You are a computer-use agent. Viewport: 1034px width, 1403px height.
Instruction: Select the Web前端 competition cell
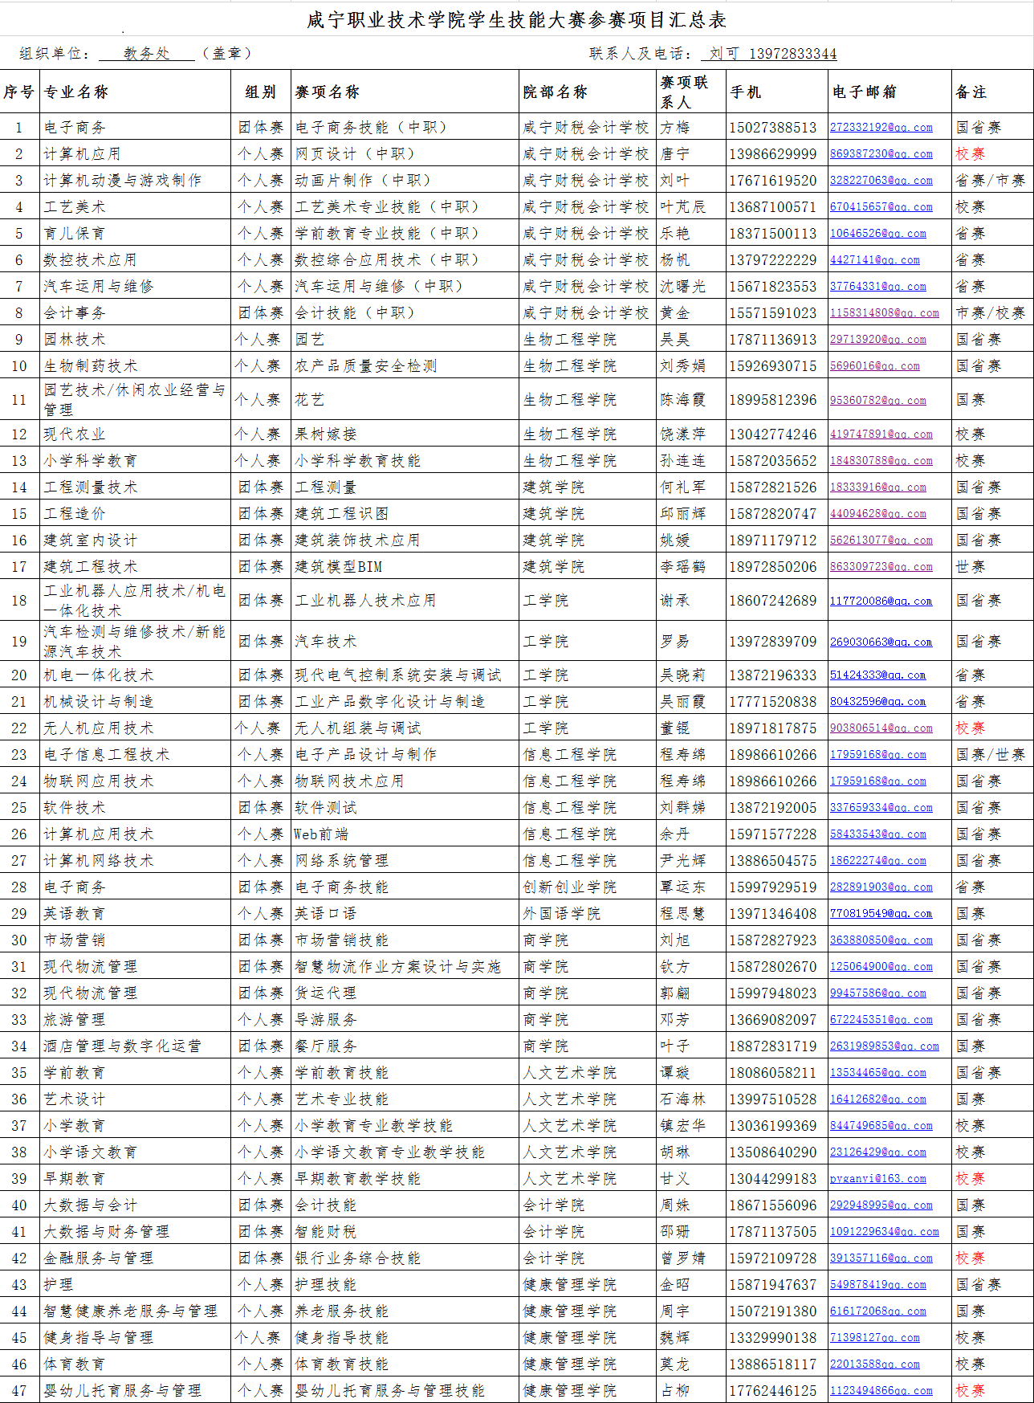click(321, 834)
